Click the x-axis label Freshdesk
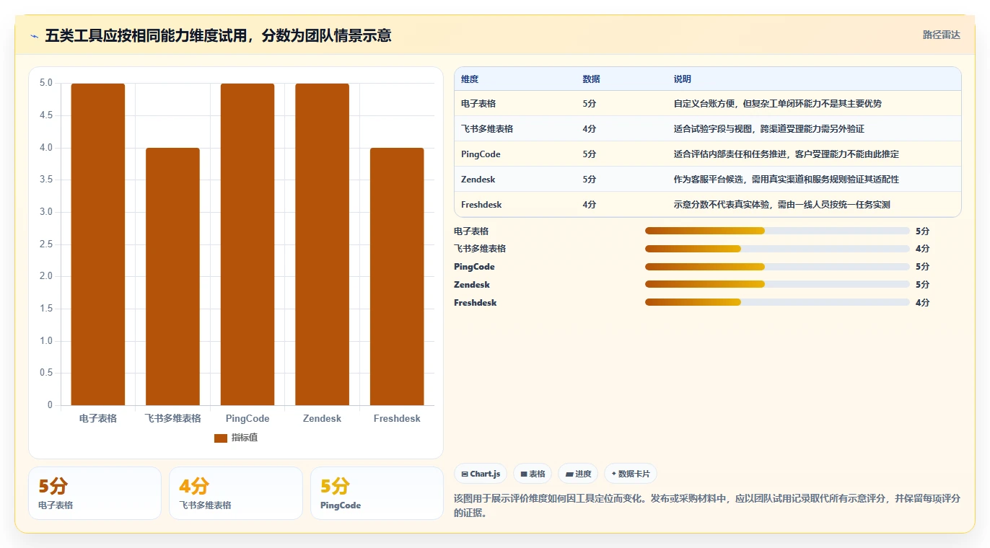The image size is (990, 548). point(397,418)
